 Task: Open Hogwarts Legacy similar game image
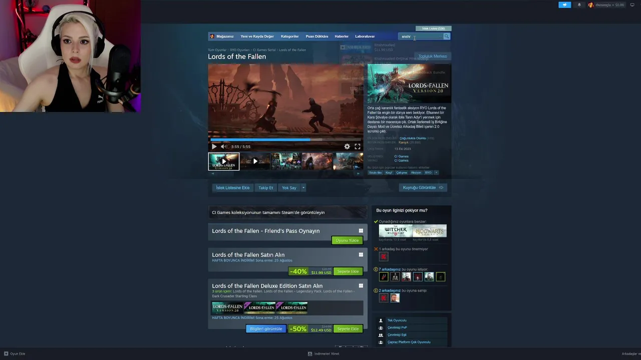(430, 230)
